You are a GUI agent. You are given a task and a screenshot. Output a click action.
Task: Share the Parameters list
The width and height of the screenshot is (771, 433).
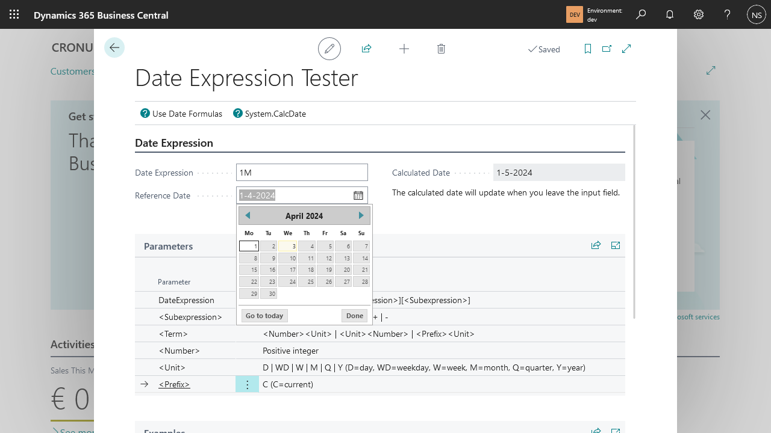coord(596,245)
